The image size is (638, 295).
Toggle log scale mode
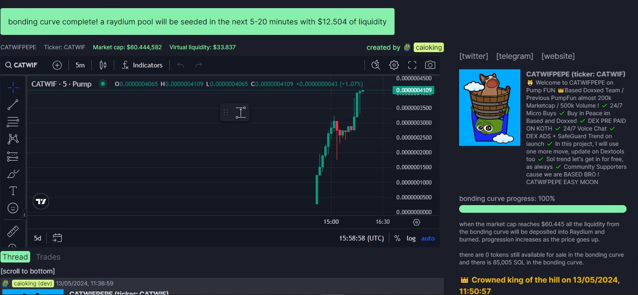coord(411,238)
